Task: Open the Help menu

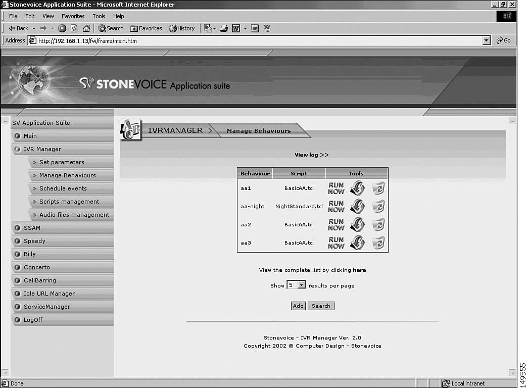Action: [x=118, y=16]
